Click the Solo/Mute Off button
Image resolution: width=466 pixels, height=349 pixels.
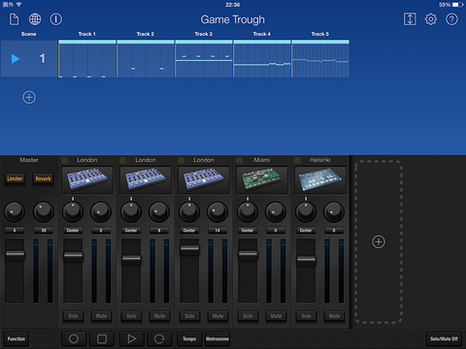(444, 338)
